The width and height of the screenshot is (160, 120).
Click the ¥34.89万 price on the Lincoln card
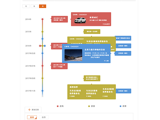coord(106,24)
